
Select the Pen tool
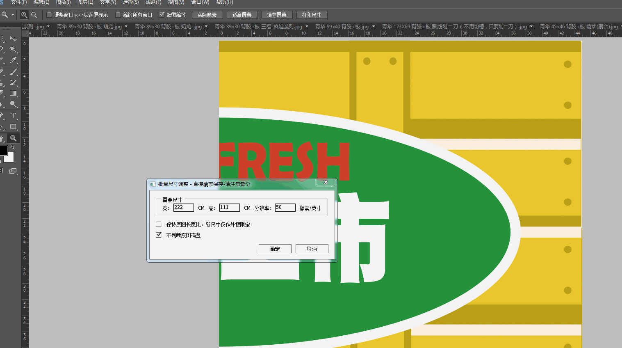tap(2, 116)
